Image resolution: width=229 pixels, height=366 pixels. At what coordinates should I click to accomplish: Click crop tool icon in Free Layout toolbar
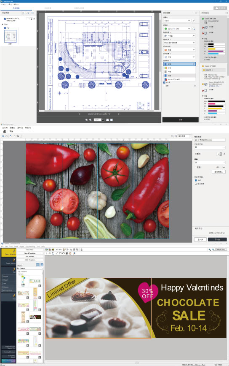tap(18, 136)
